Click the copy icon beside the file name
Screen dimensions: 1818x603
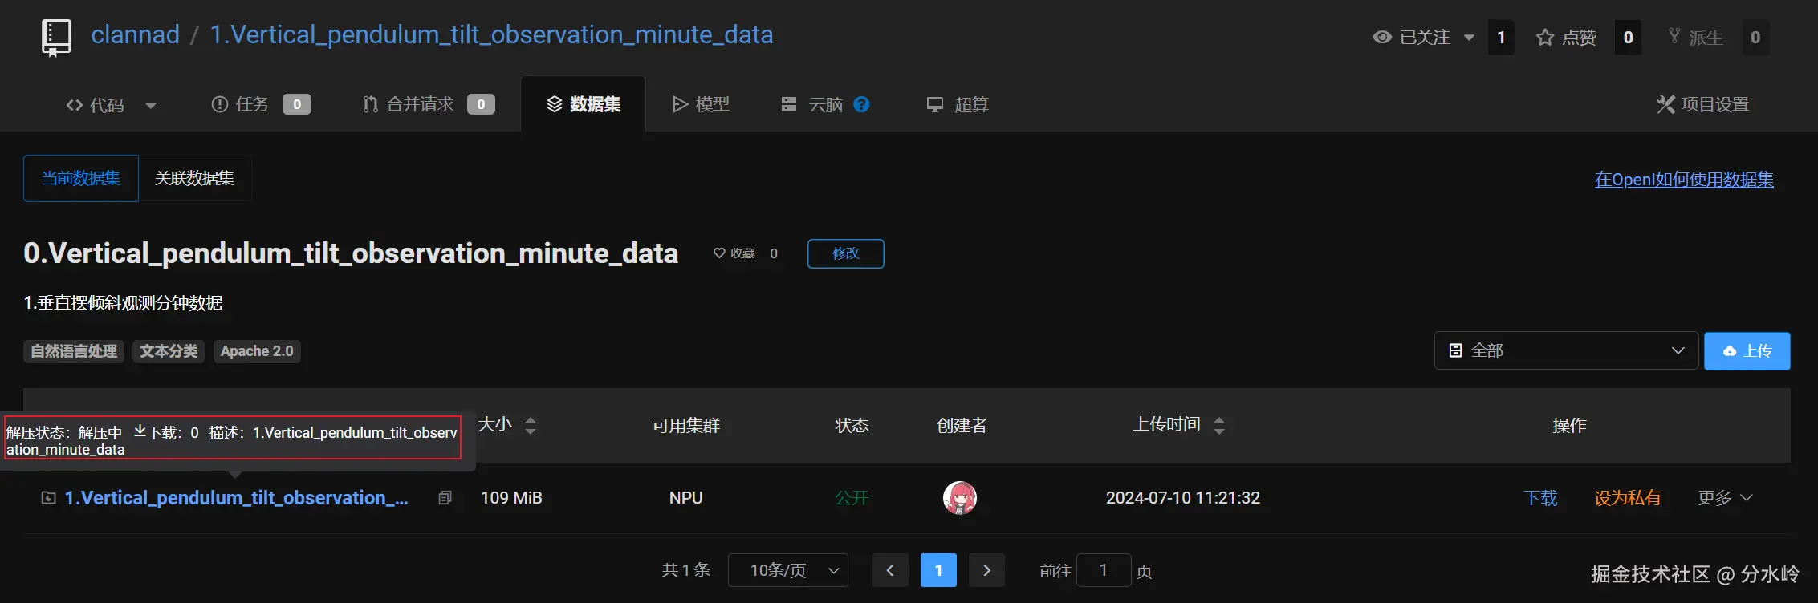(445, 498)
